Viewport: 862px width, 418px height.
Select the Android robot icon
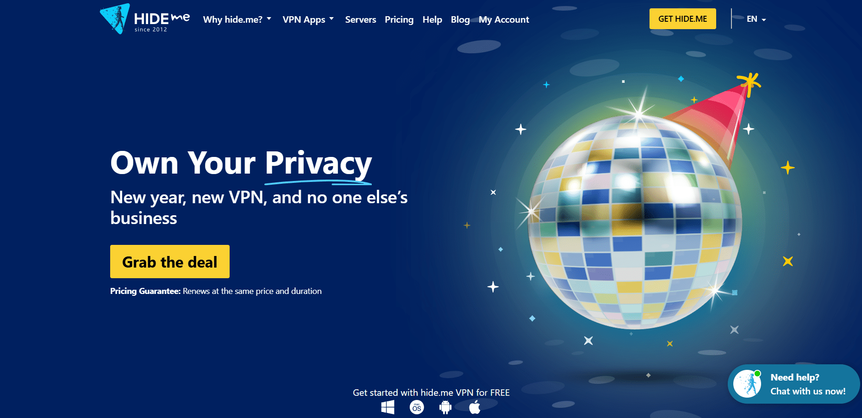445,407
